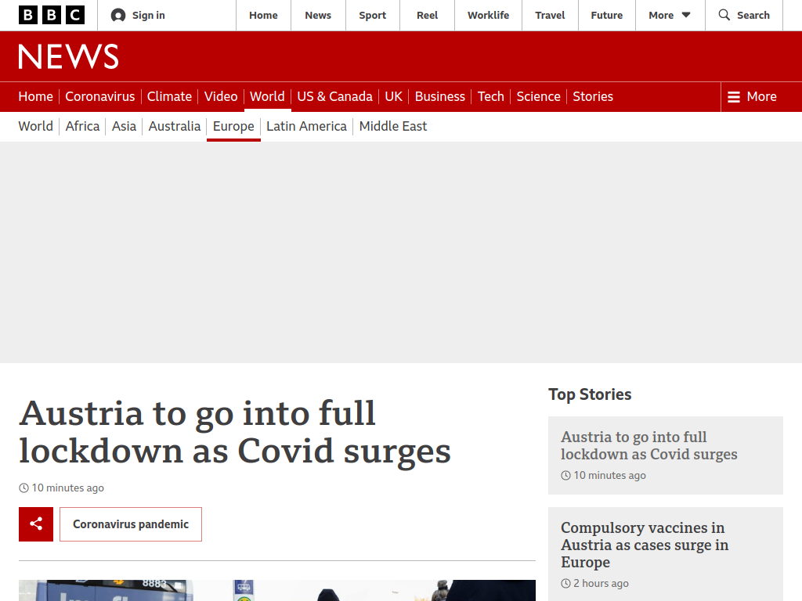Go to News in top BBC bar
802x601 pixels.
click(x=318, y=16)
